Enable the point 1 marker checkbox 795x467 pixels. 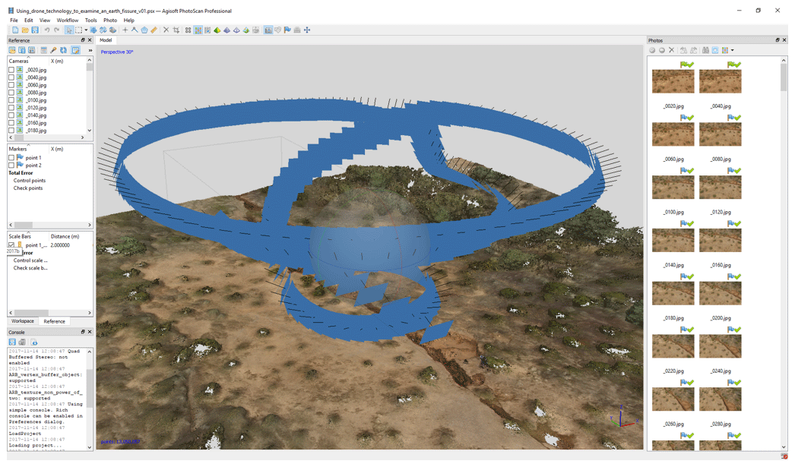(x=11, y=158)
